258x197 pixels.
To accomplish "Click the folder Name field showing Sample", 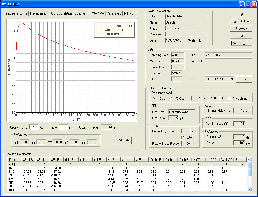I will [x=180, y=22].
